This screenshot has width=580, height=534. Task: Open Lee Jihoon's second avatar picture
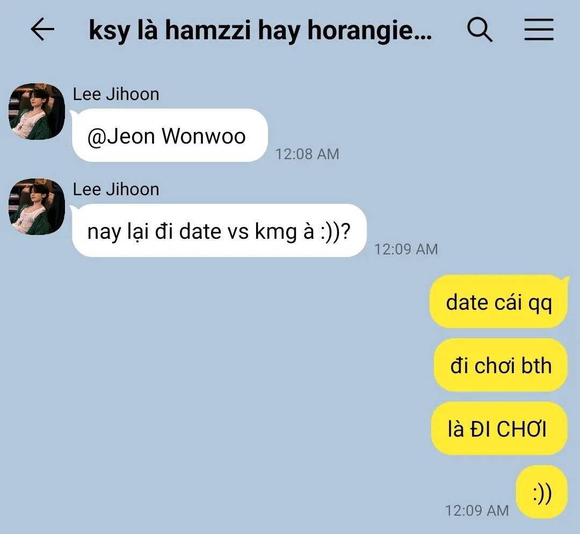click(x=37, y=207)
